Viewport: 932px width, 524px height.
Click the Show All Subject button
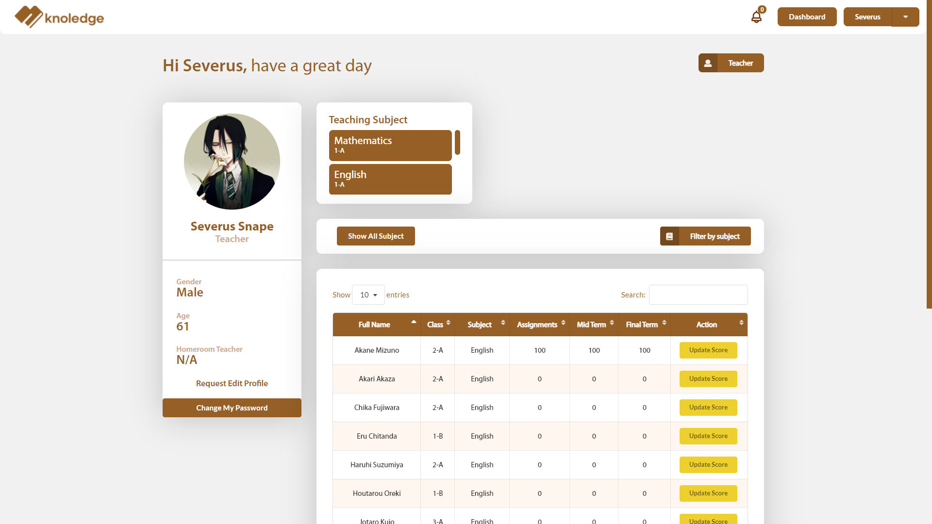[x=375, y=236]
